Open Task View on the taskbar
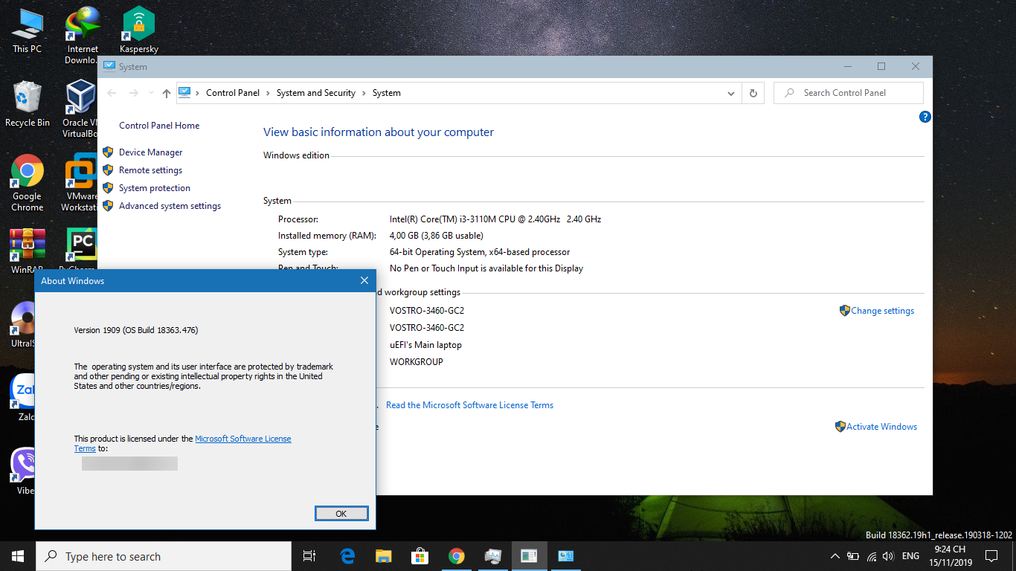 [309, 556]
